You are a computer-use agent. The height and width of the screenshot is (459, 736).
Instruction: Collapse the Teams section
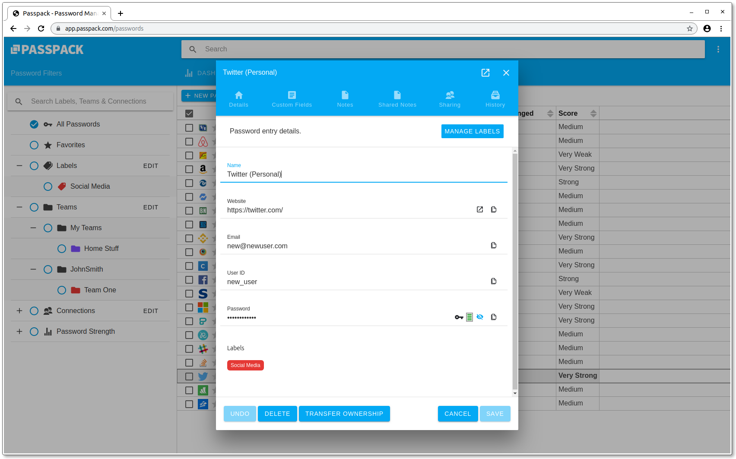pyautogui.click(x=19, y=207)
